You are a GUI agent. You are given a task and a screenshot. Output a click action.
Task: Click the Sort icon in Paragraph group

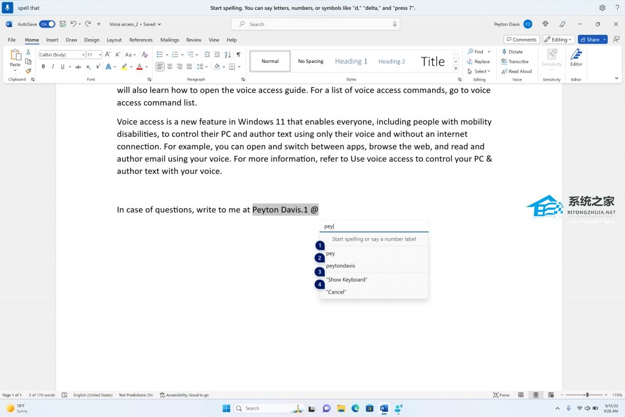(228, 54)
